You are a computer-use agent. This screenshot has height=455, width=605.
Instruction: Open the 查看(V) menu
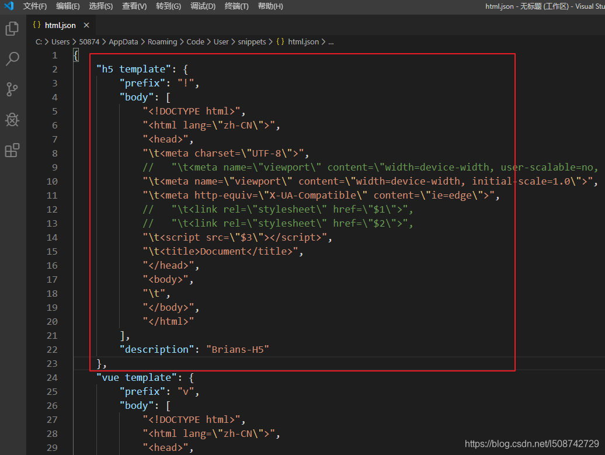coord(134,6)
